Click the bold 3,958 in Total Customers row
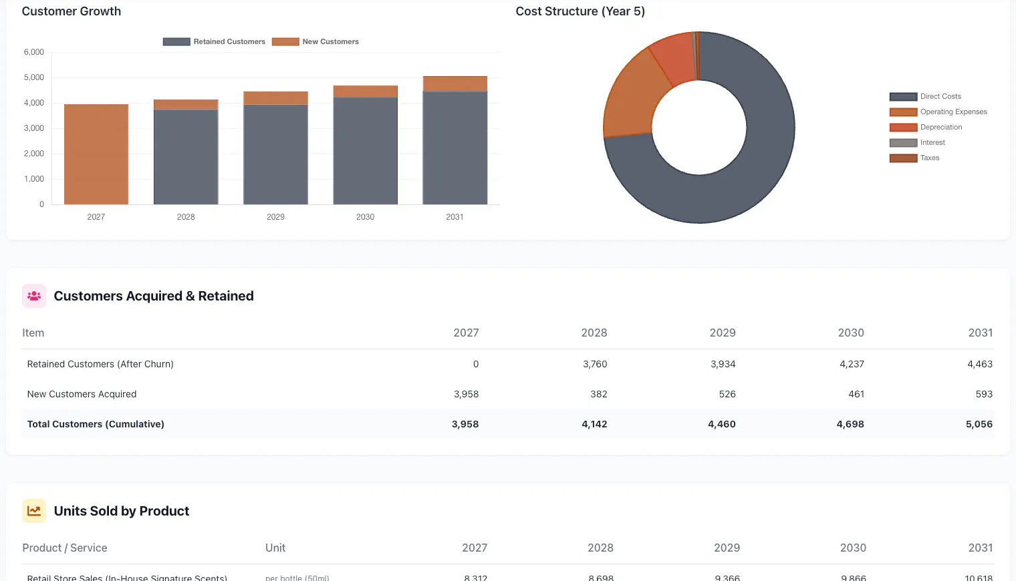1016x581 pixels. (465, 424)
